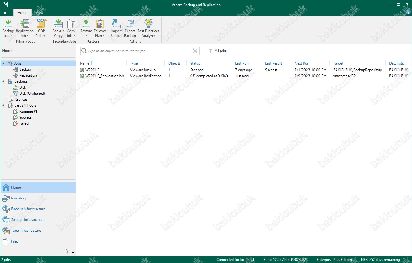Open the help question mark icon

408,12
